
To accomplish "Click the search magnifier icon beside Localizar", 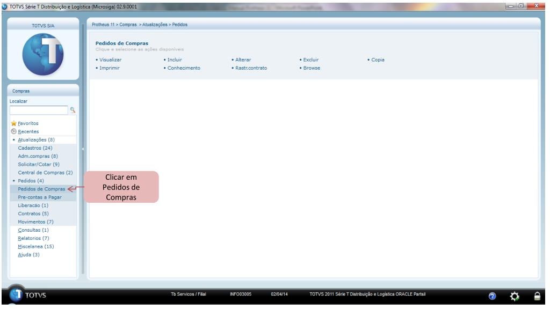I will pos(73,110).
